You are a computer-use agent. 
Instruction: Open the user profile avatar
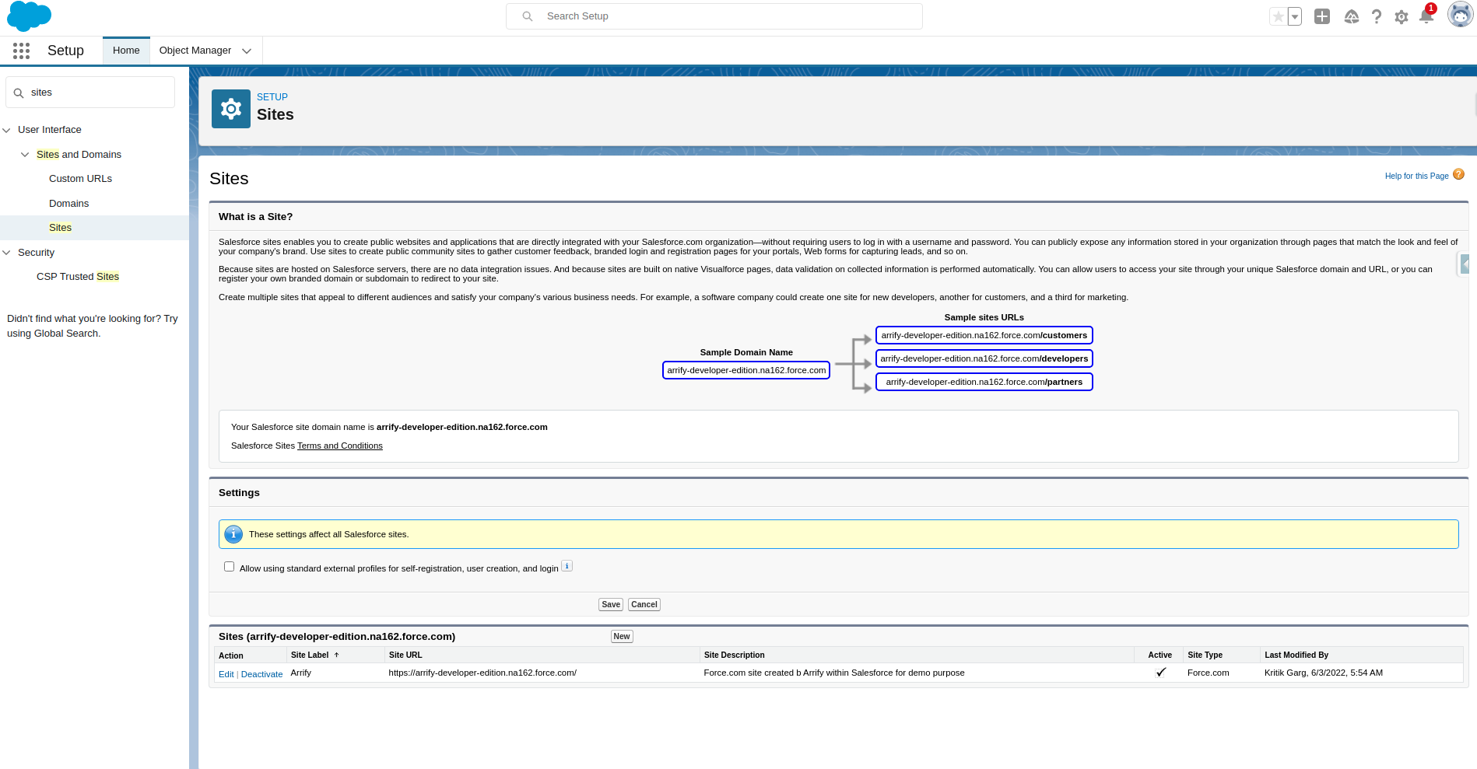(1461, 15)
